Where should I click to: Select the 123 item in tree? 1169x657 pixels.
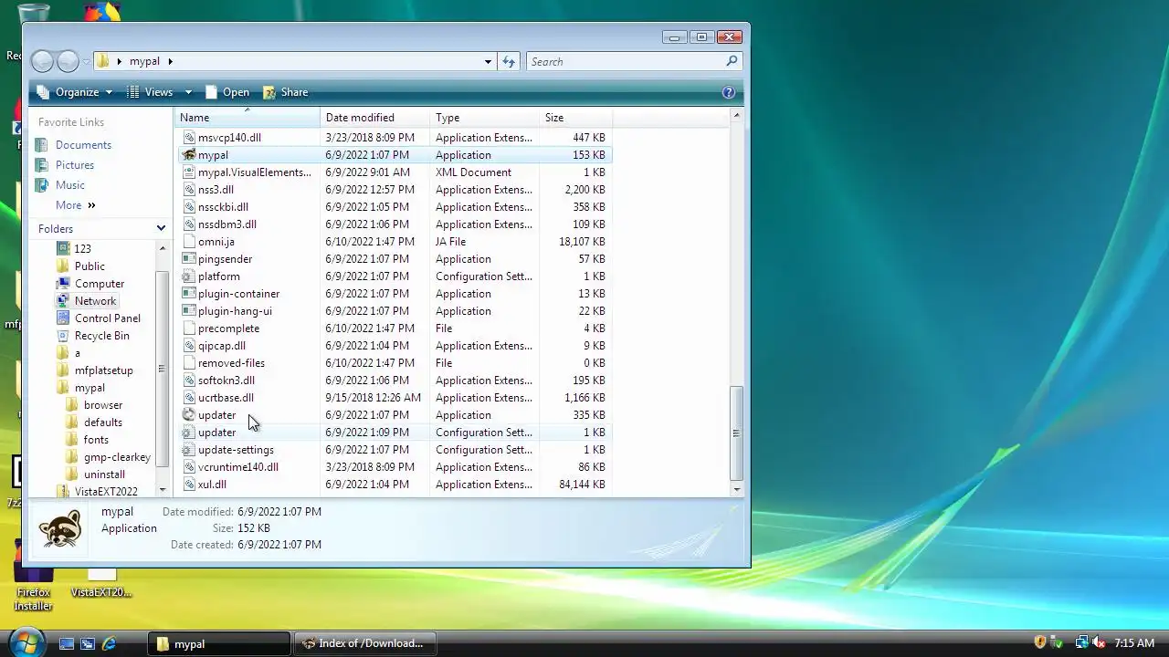pyautogui.click(x=82, y=249)
